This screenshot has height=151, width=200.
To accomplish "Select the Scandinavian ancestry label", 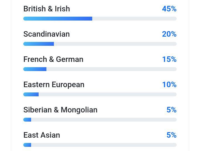I will pyautogui.click(x=46, y=34).
